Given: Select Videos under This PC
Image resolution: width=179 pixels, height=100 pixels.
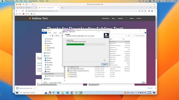Looking at the screenshot, I should point(47,71).
